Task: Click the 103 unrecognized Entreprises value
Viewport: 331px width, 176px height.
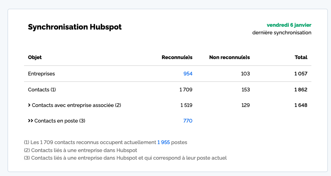Action: point(245,74)
